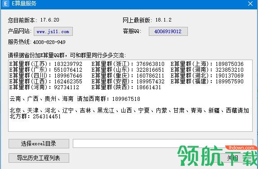Open the www.js11.com product website button
The height and width of the screenshot is (169, 258).
[53, 31]
